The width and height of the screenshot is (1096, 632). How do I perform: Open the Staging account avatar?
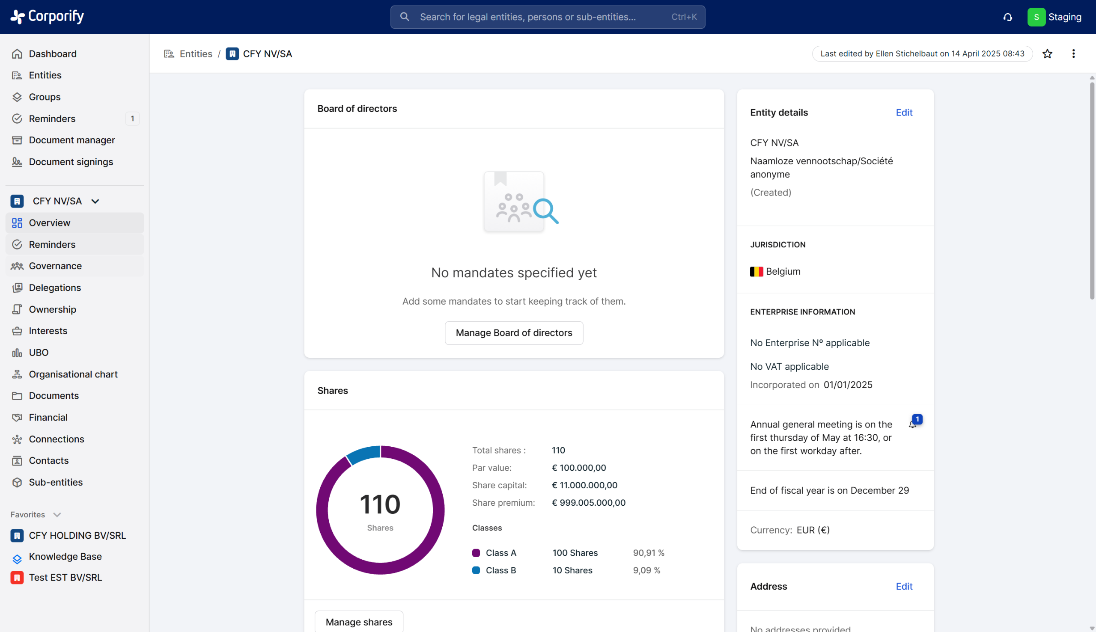point(1036,17)
